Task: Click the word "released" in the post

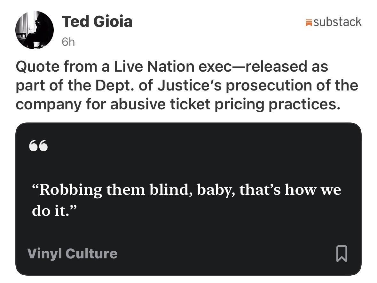Action: click(268, 67)
